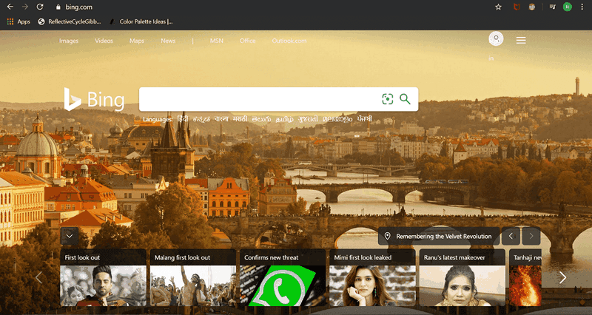Collapse the news feed with the chevron button
592x315 pixels.
70,236
